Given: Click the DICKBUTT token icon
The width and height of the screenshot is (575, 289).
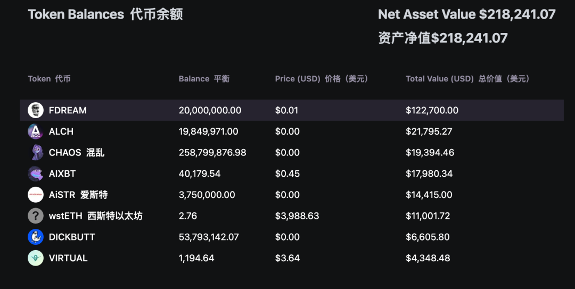Looking at the screenshot, I should click(x=36, y=237).
